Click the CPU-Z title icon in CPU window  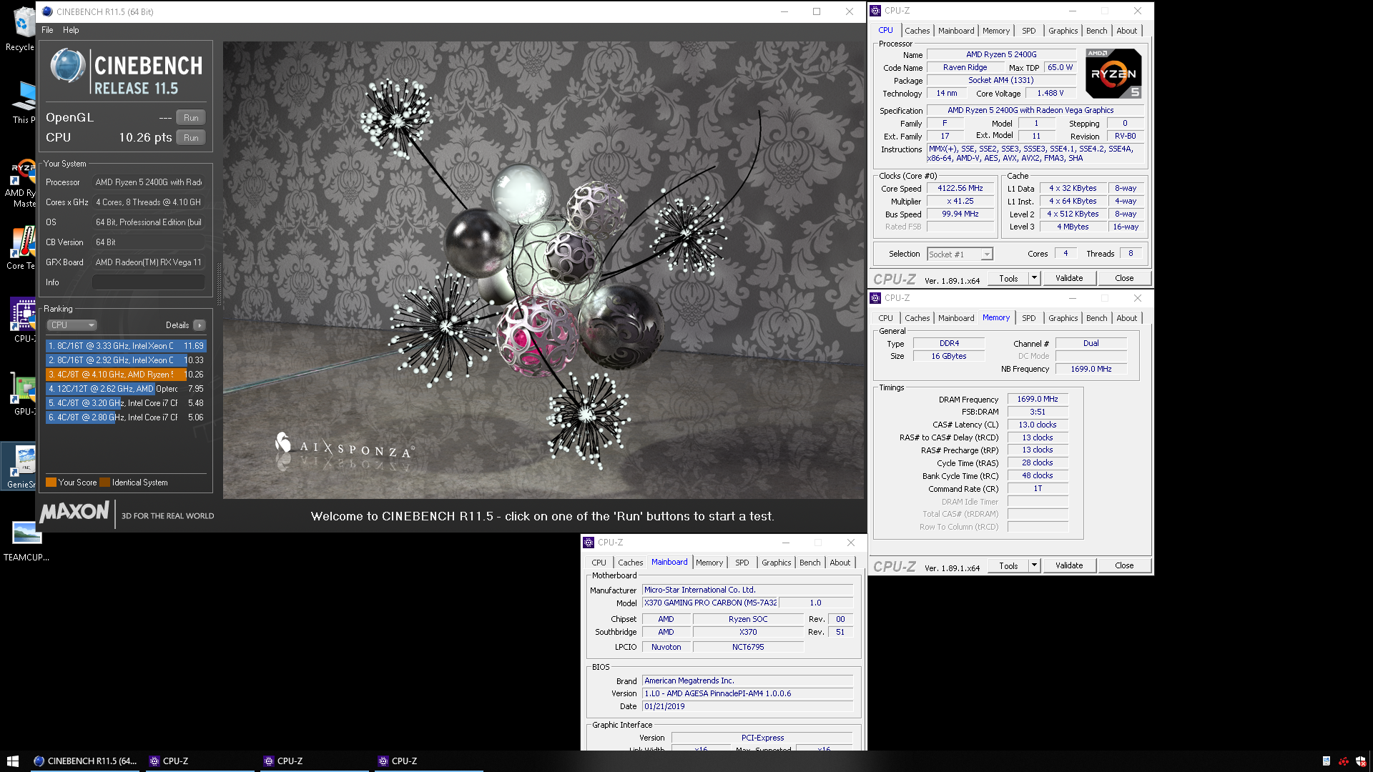pos(875,11)
